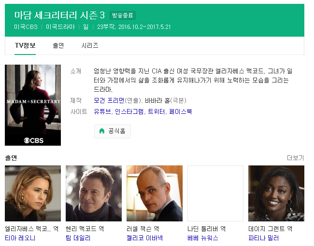Click the 공식홈 button

click(113, 131)
